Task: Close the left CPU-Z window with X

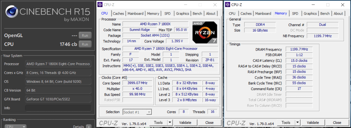Action: (215, 5)
